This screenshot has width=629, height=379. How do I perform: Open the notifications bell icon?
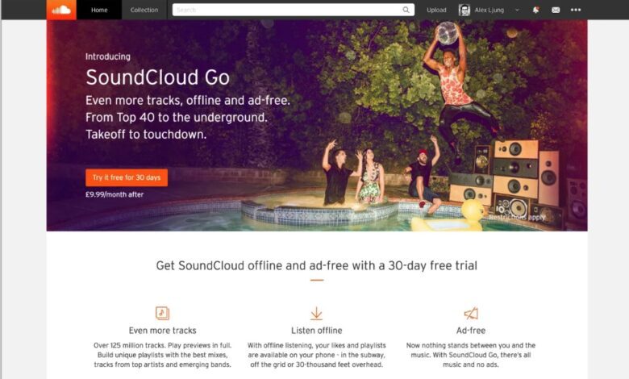coord(535,10)
